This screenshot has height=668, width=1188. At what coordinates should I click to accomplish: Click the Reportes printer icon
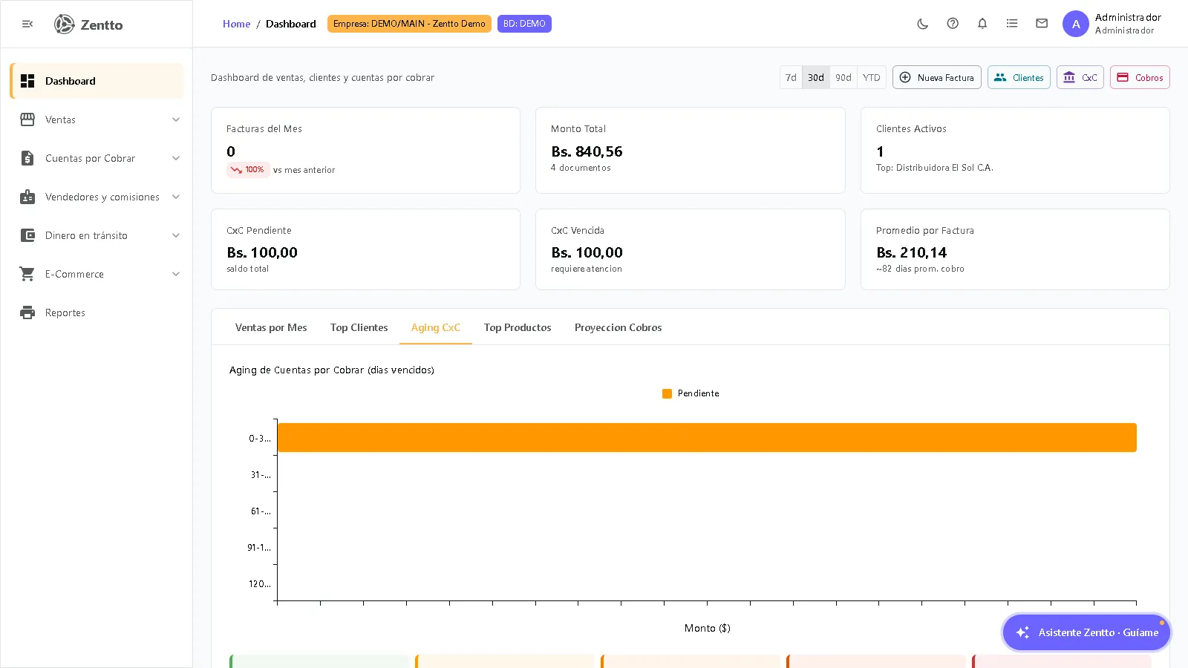(x=27, y=312)
